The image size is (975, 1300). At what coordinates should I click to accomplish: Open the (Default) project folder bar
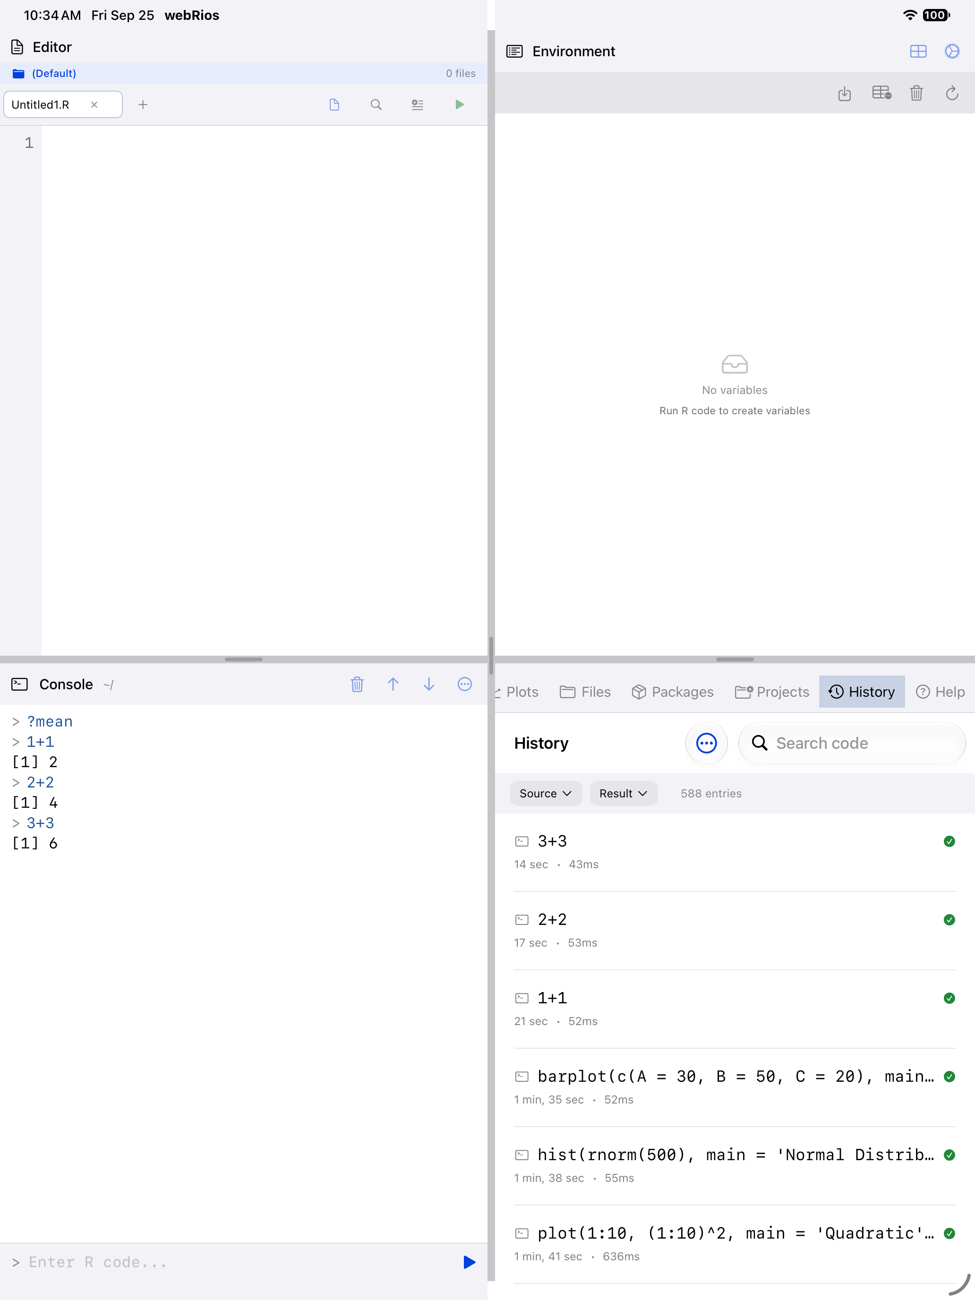coord(243,74)
